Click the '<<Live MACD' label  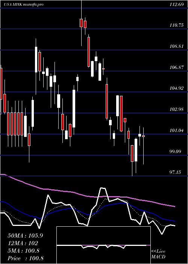coord(158,254)
